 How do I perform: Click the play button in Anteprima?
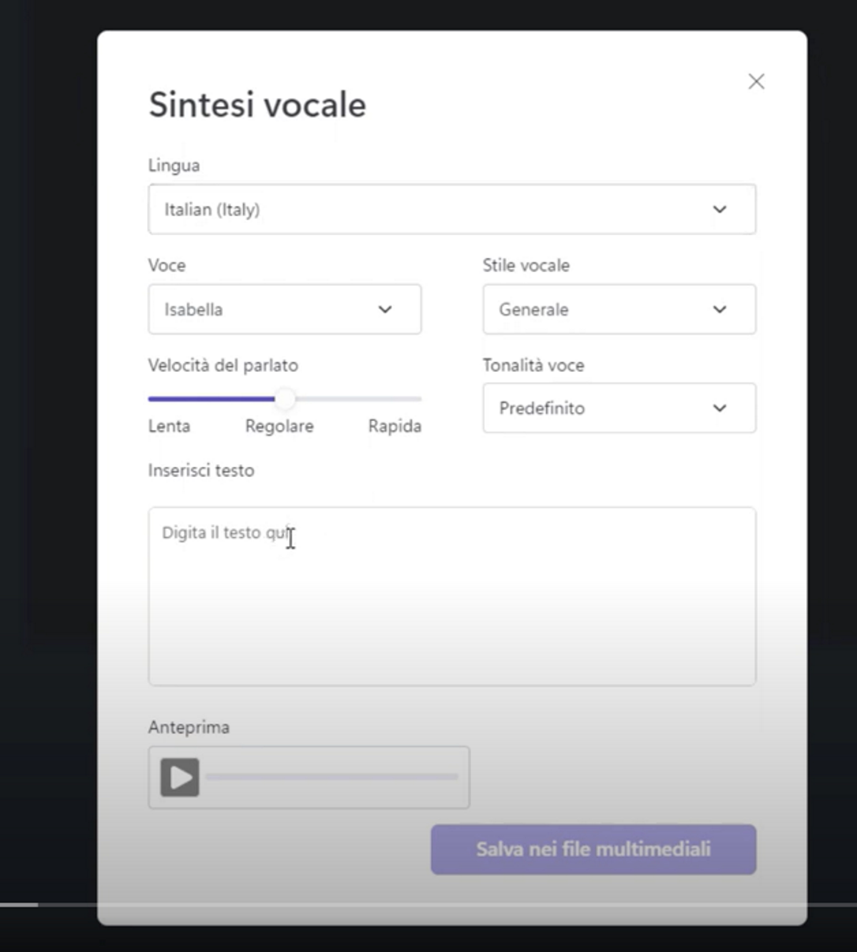click(x=180, y=777)
